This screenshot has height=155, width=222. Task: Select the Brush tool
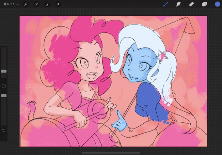(x=166, y=4)
